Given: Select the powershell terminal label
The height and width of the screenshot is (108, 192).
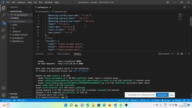Looking at the screenshot, I should coord(164,54).
